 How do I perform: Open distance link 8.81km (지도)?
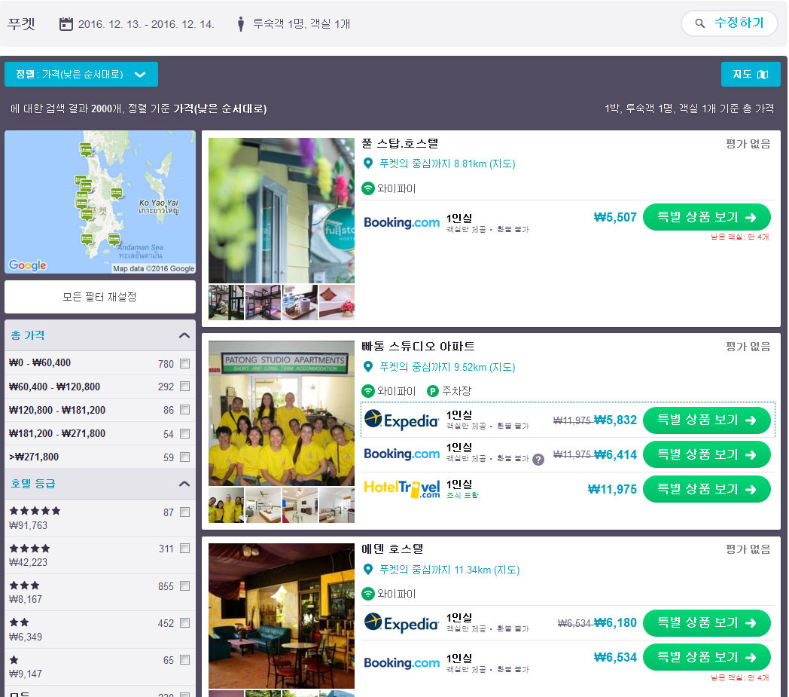click(447, 164)
